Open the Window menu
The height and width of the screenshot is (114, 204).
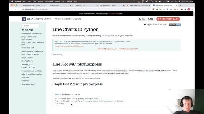[x=69, y=1]
